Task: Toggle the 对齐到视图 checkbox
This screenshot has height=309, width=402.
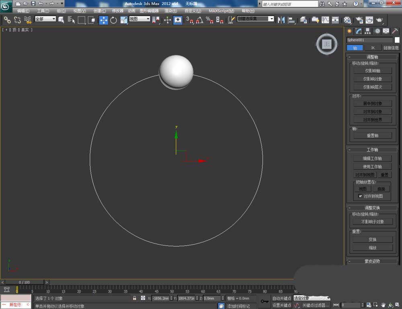Action: (x=361, y=196)
